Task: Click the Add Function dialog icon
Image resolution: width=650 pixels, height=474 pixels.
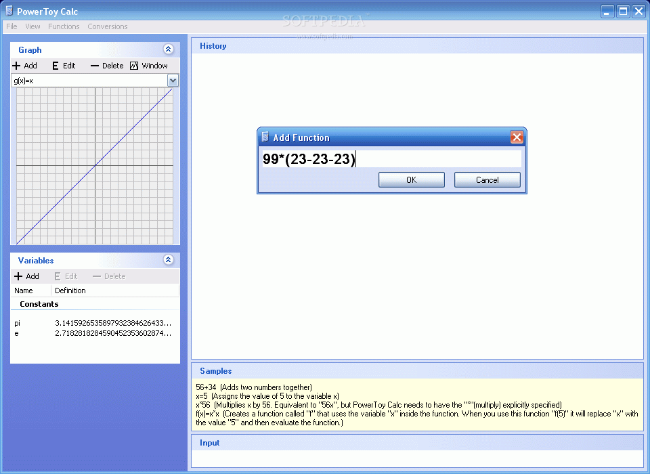Action: point(264,137)
